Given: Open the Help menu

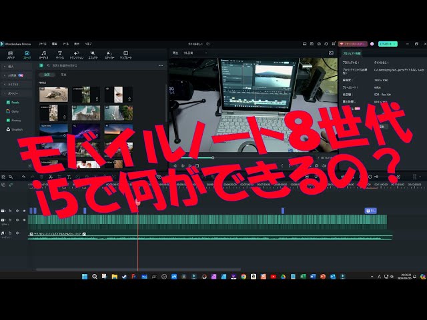Looking at the screenshot, I should click(88, 44).
